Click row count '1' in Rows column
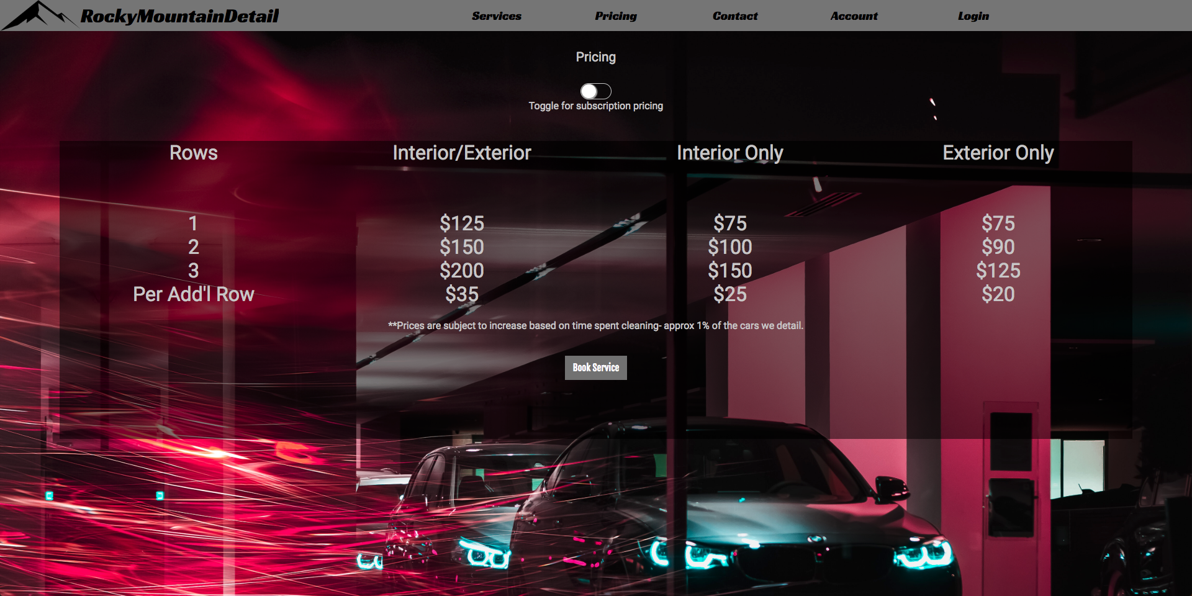Viewport: 1192px width, 596px height. 194,223
